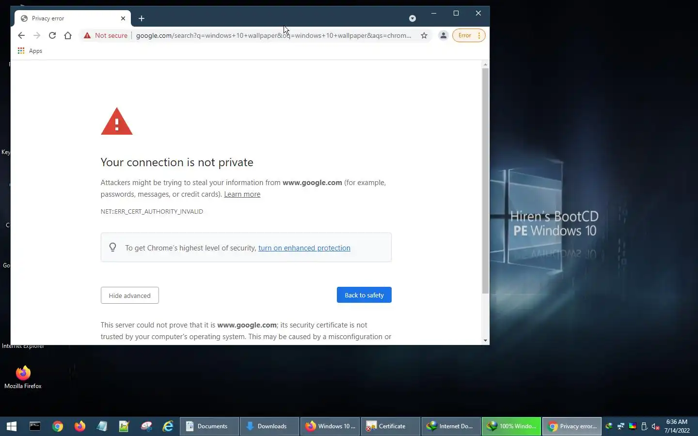Switch to Firefox Windows 10 taskbar window

(x=330, y=426)
